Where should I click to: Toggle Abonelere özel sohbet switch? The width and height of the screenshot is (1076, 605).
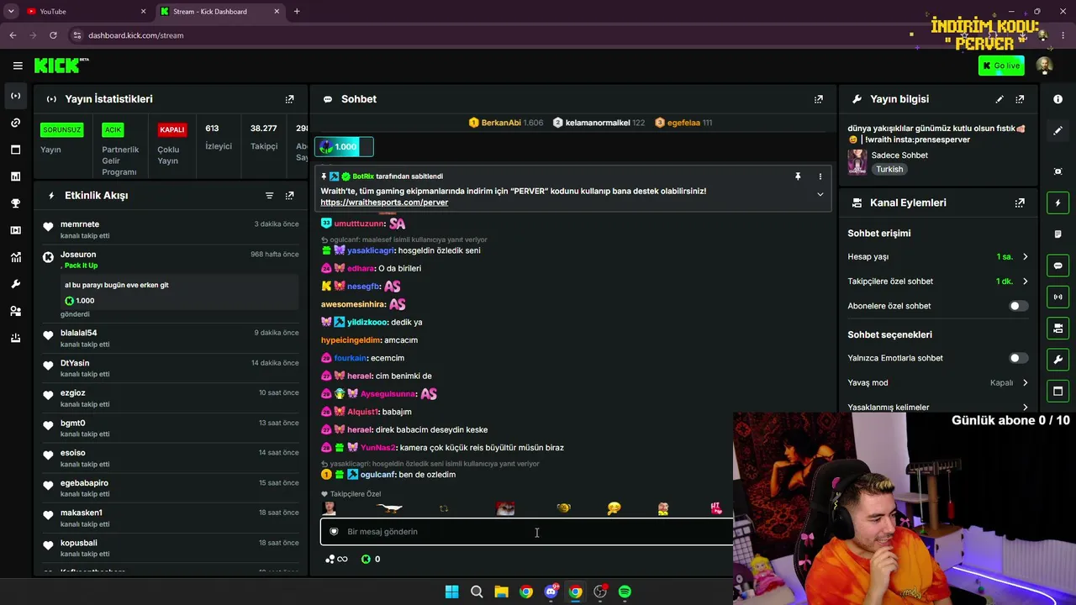[1017, 306]
